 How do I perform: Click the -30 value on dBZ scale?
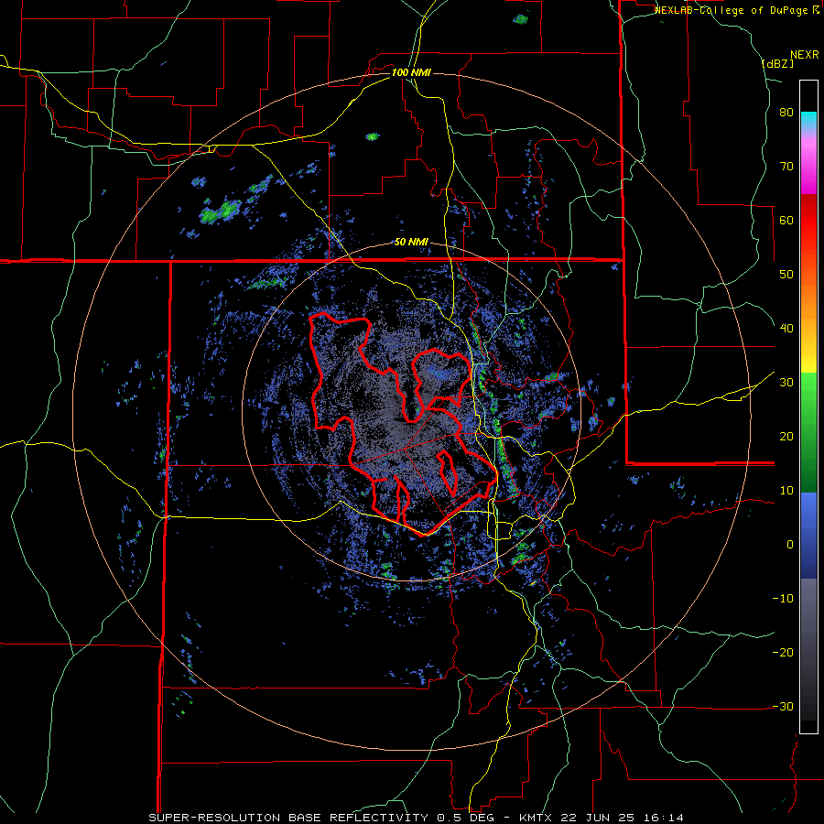click(x=783, y=706)
